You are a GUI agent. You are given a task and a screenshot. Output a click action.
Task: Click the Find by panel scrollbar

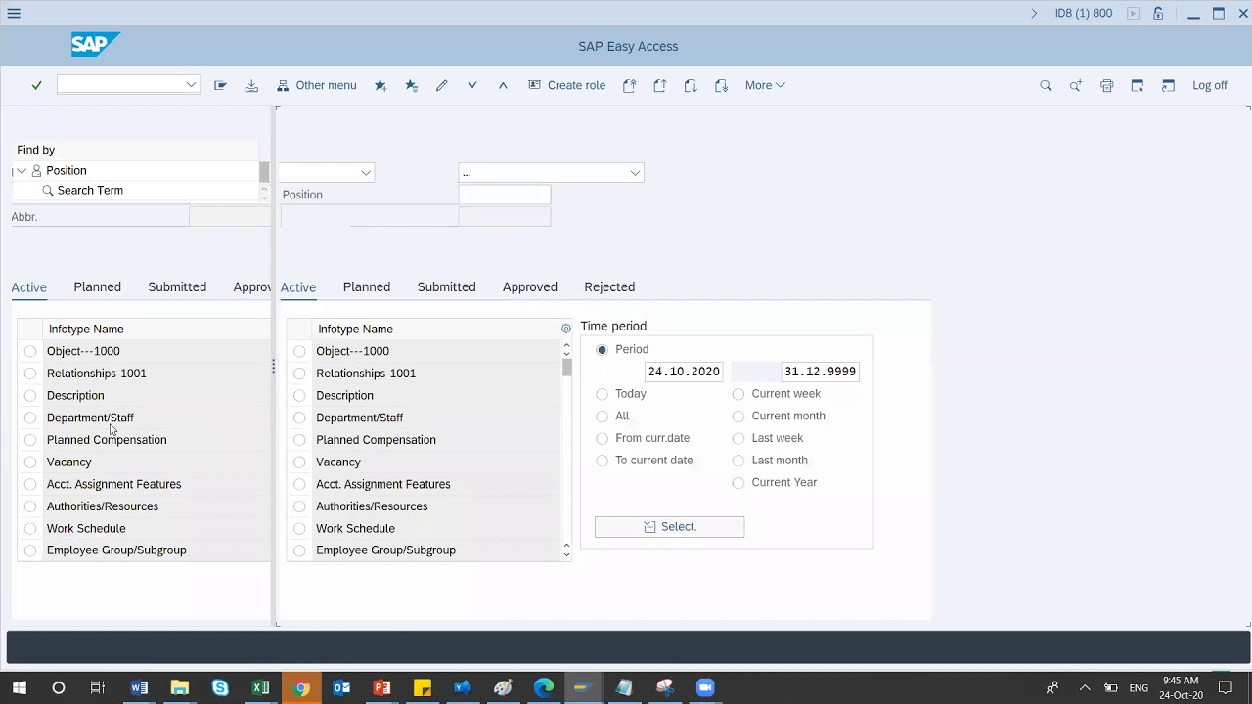coord(264,172)
